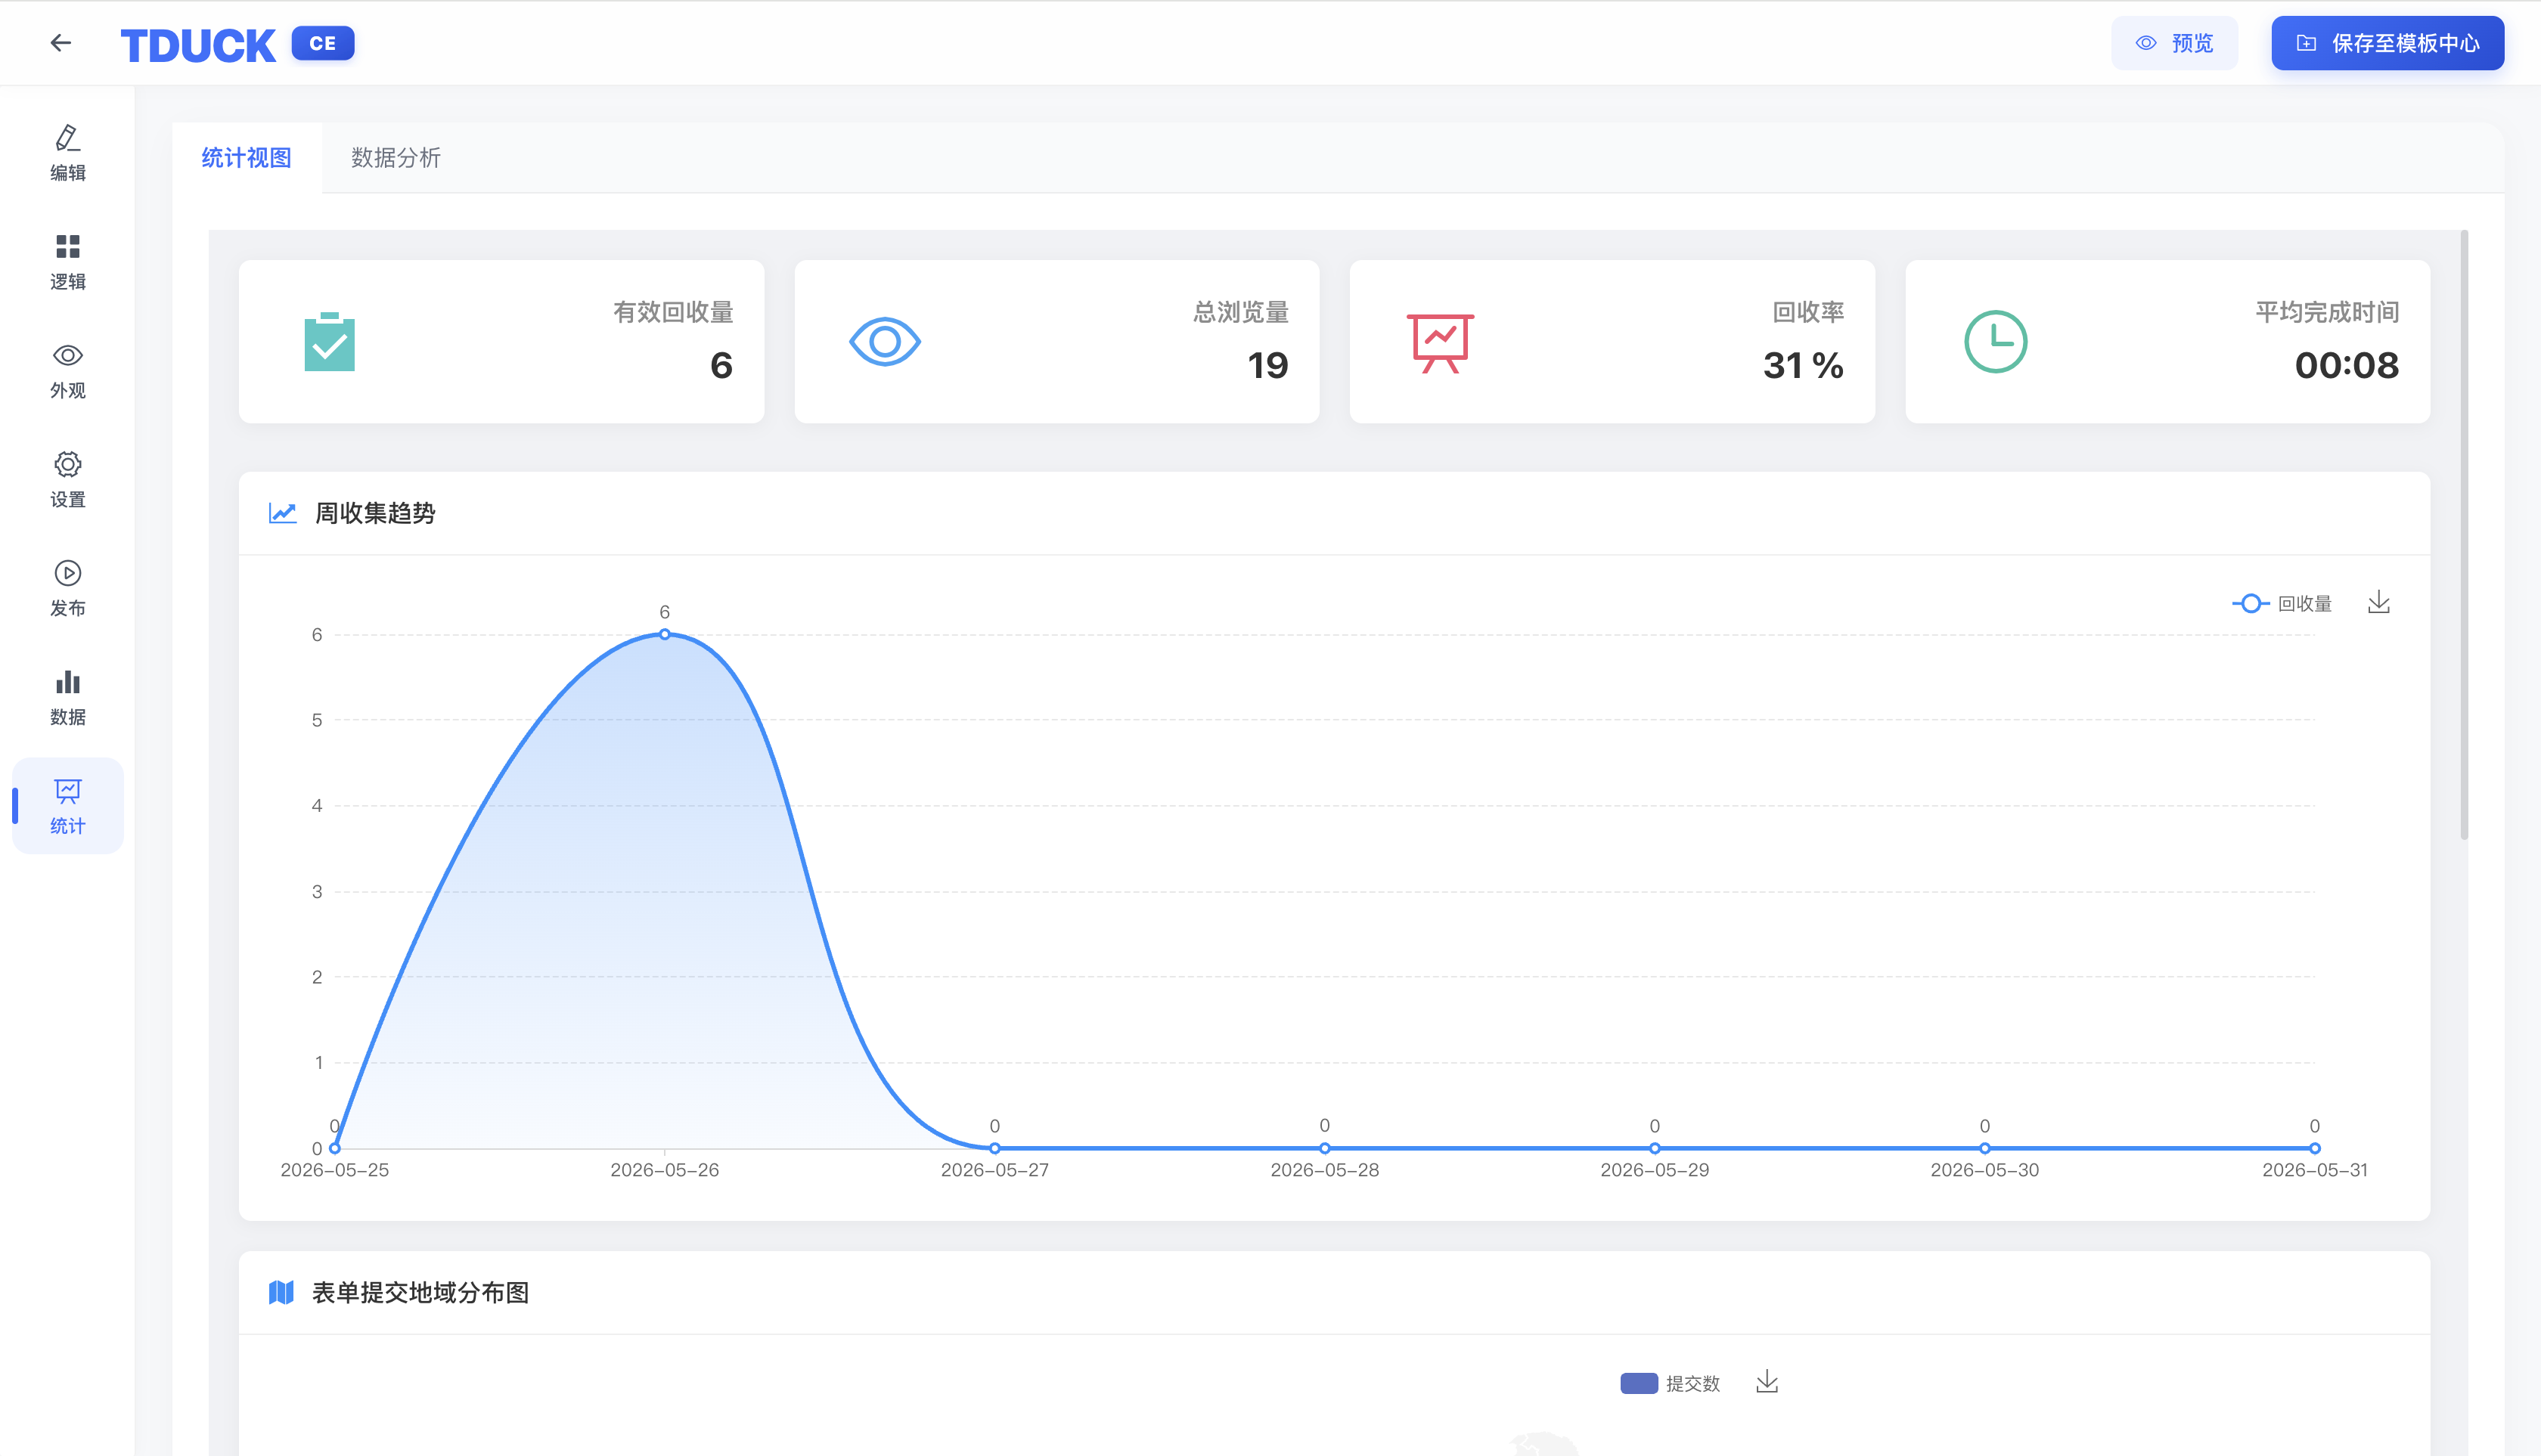
Task: Switch to the 统计视图 tab
Action: (x=246, y=158)
